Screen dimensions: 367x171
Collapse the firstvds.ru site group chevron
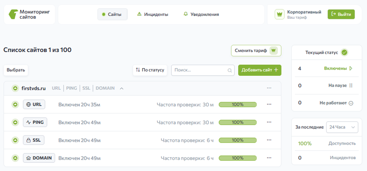coord(122,89)
